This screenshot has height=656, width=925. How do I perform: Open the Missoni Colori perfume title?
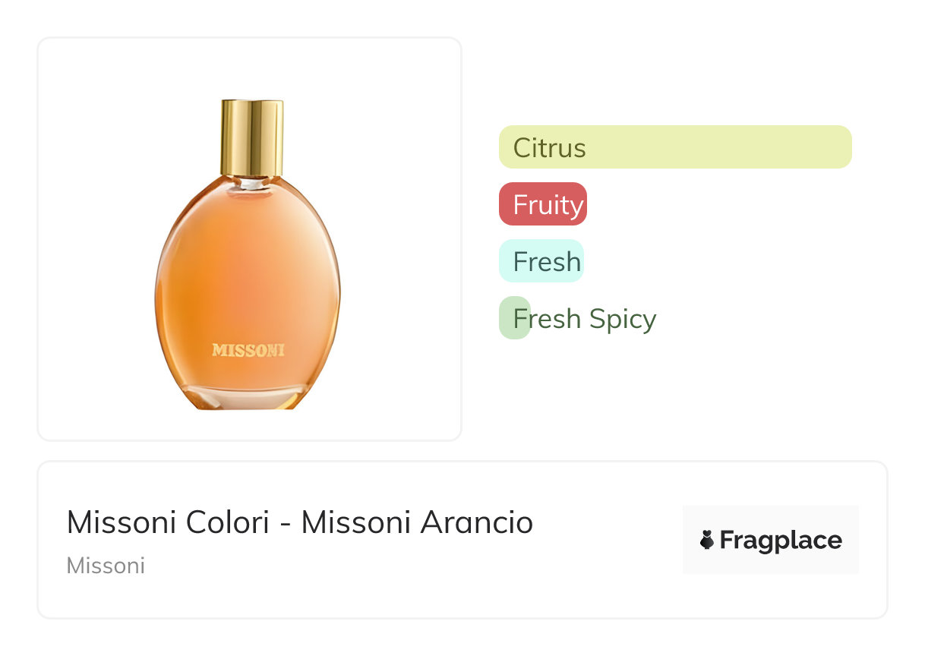299,522
